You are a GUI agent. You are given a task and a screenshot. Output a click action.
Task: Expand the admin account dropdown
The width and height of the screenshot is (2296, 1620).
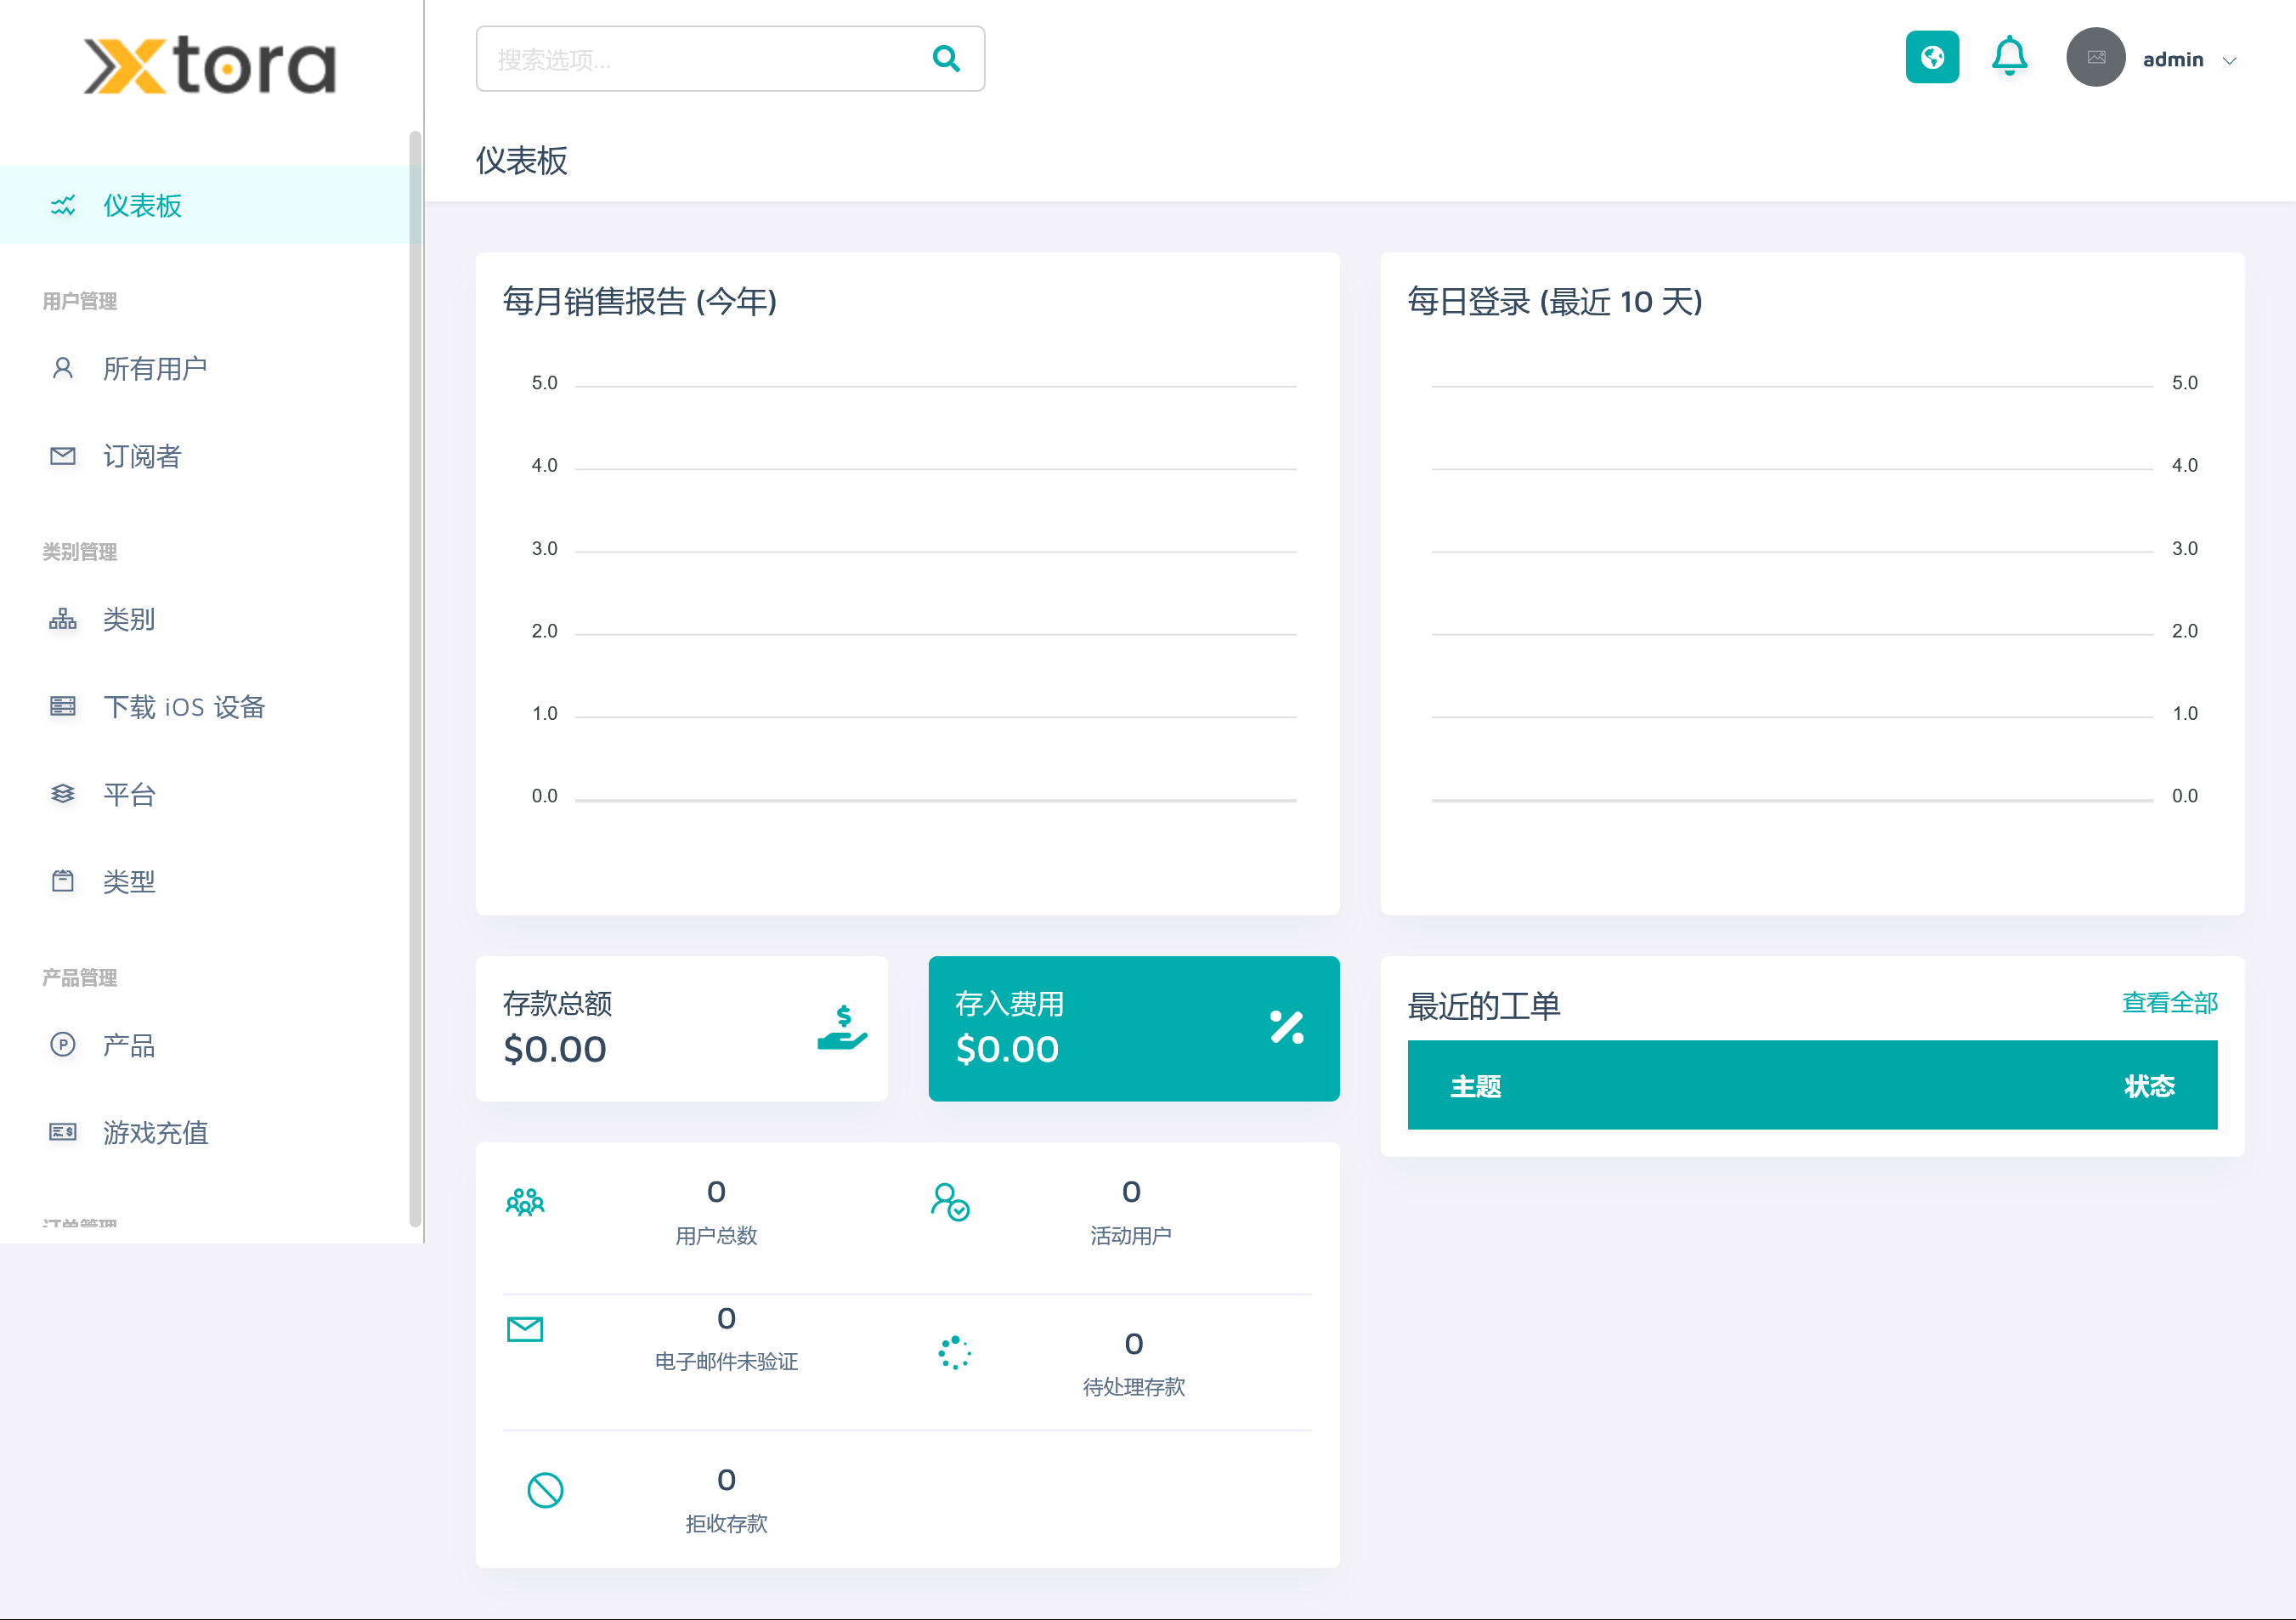click(2229, 61)
